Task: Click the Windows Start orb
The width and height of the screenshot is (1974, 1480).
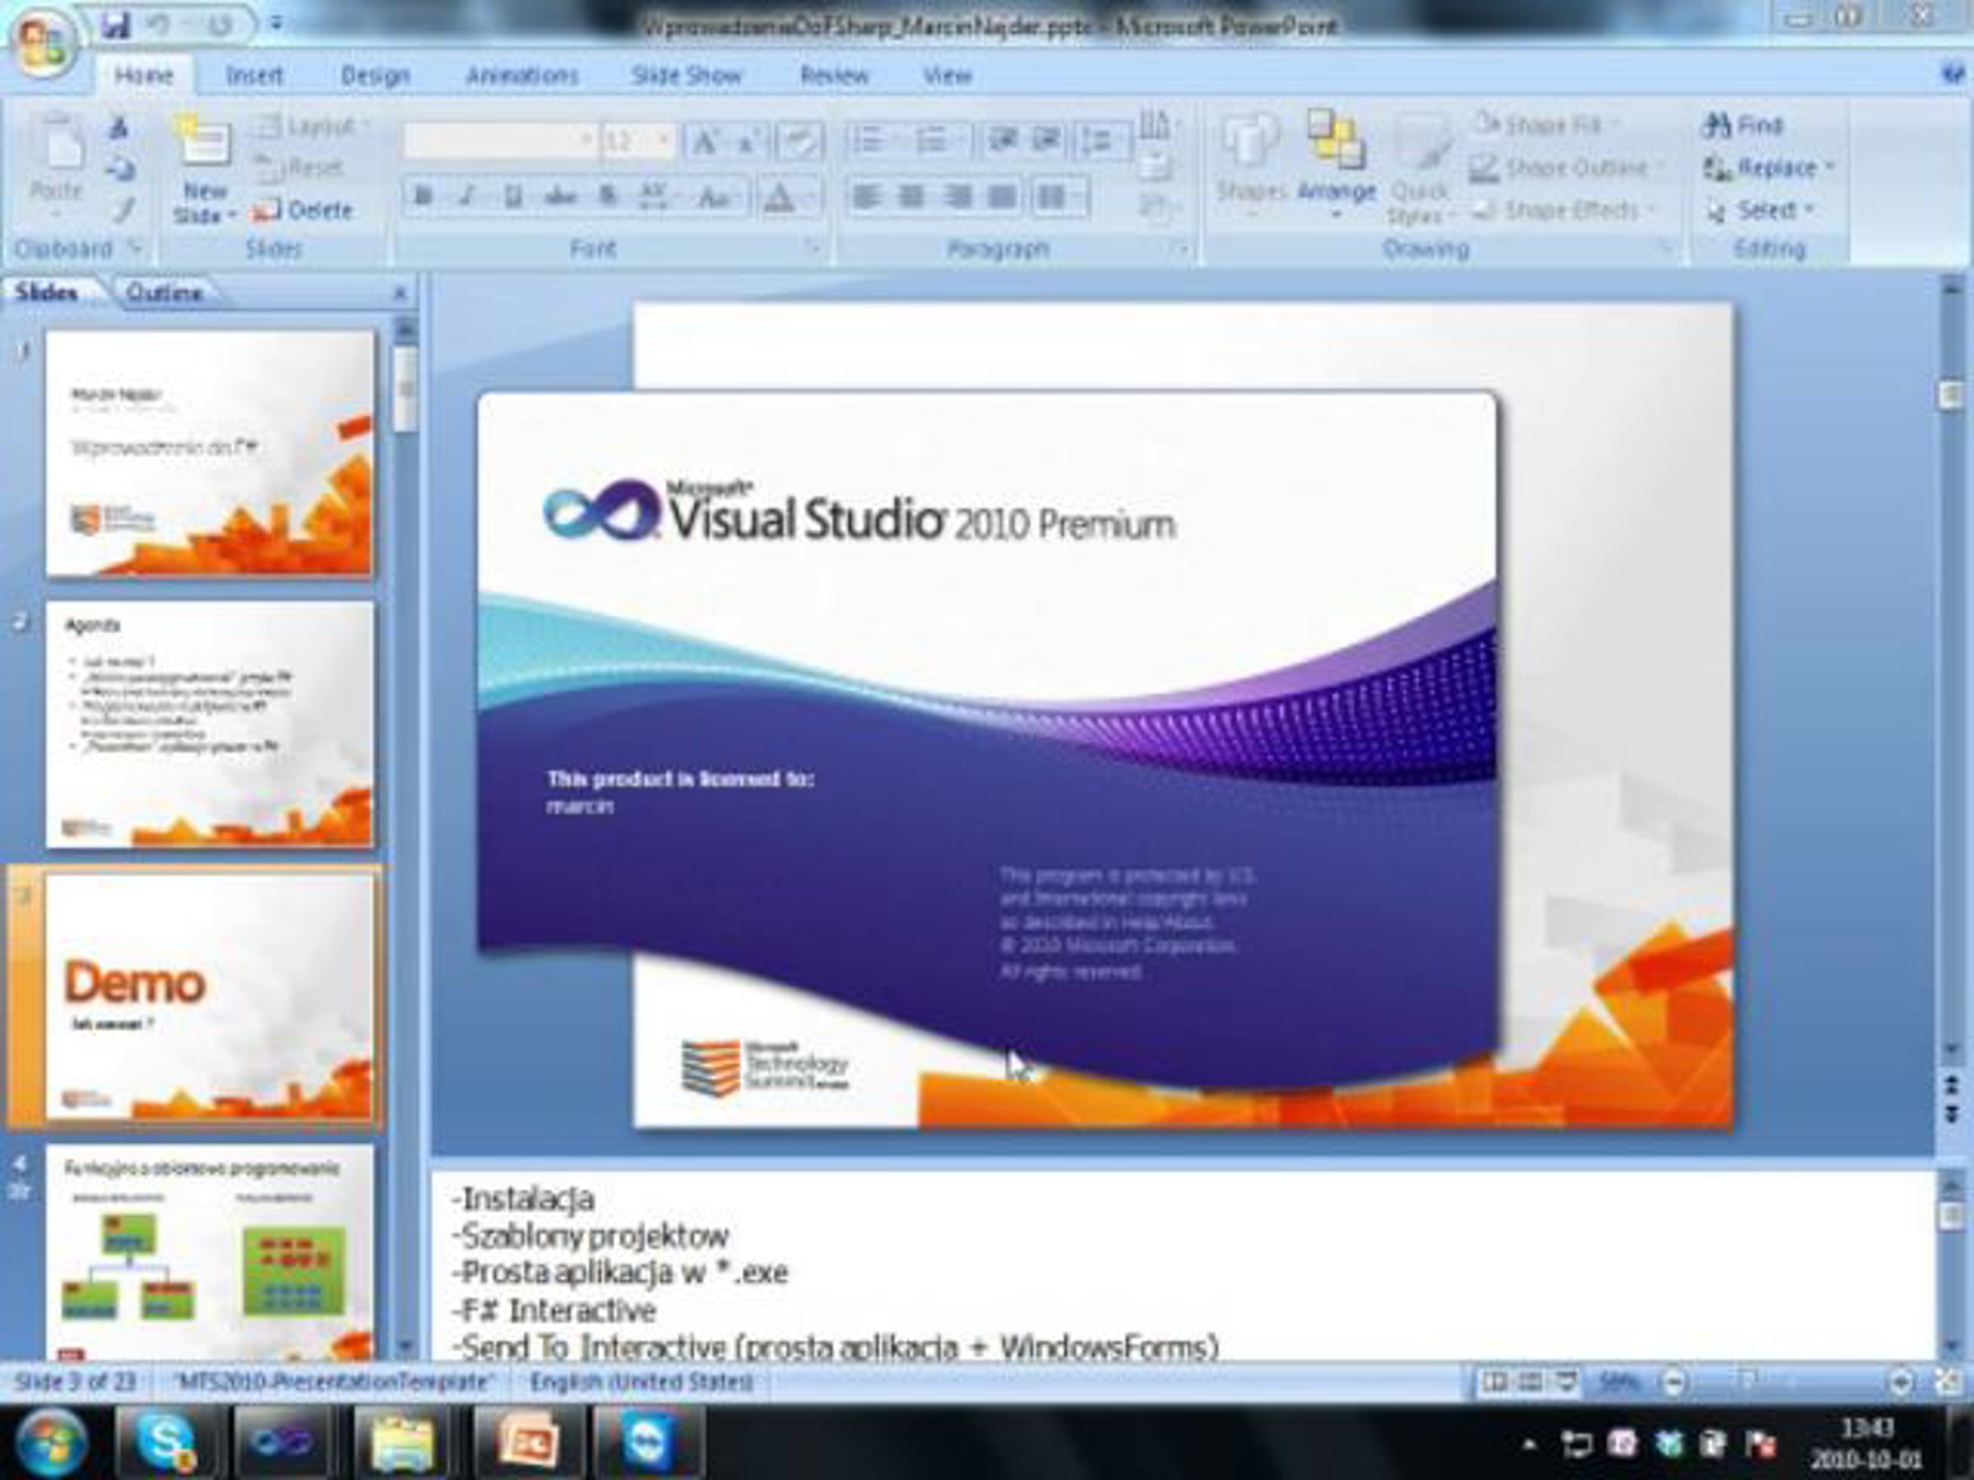Action: pos(51,1441)
